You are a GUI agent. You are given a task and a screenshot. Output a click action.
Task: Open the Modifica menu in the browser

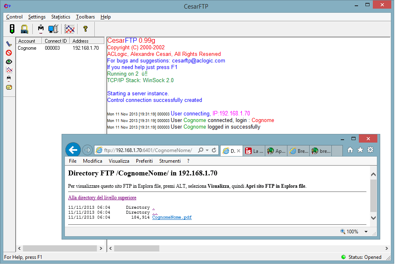[x=92, y=161]
